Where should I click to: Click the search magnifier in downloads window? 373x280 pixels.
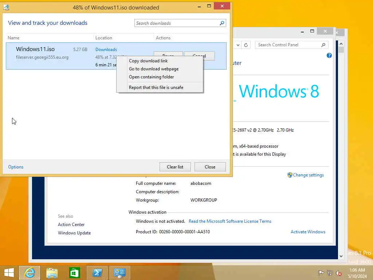[x=222, y=23]
